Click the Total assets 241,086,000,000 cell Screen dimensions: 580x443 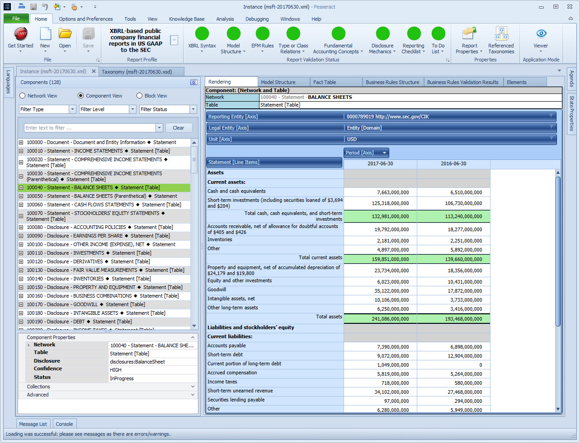[x=380, y=318]
